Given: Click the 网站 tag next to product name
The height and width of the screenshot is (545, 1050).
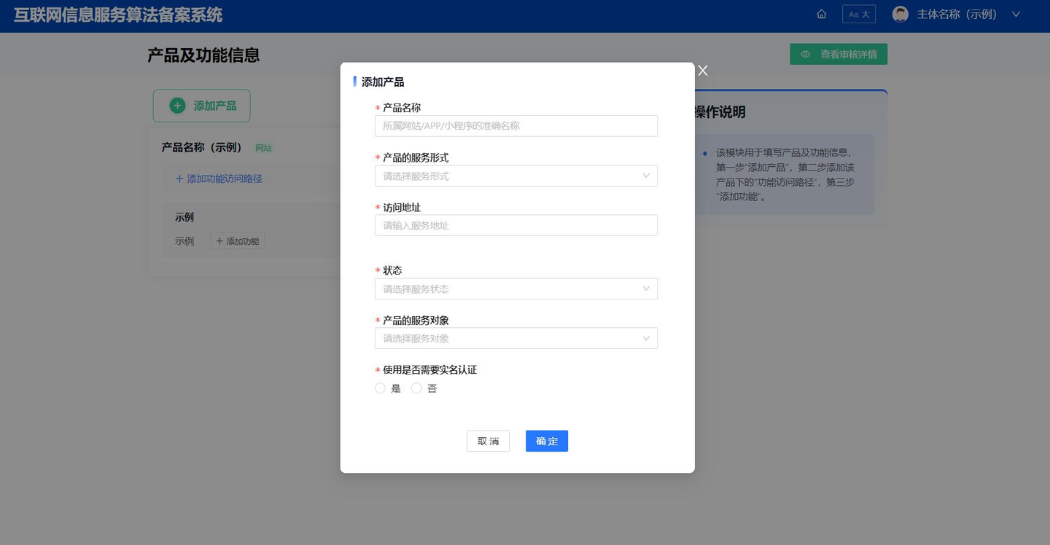Looking at the screenshot, I should pos(263,148).
